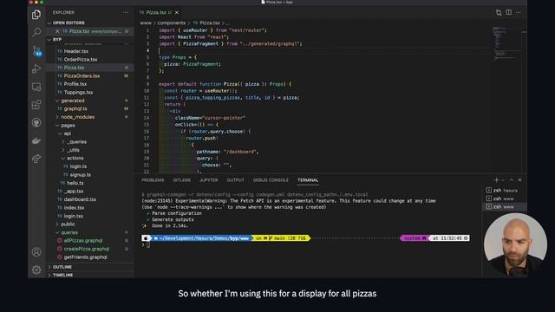555x312 pixels.
Task: Close the Pizza.tsx editor tab
Action: coord(177,12)
